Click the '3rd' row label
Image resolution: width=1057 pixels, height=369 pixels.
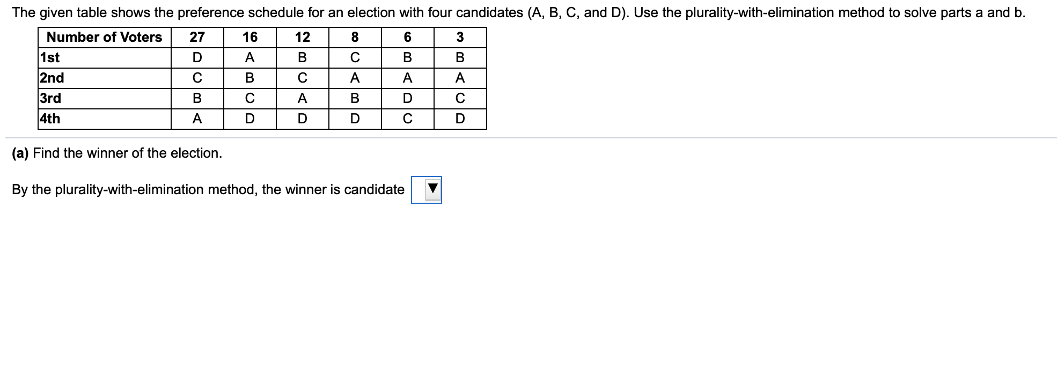click(x=51, y=99)
